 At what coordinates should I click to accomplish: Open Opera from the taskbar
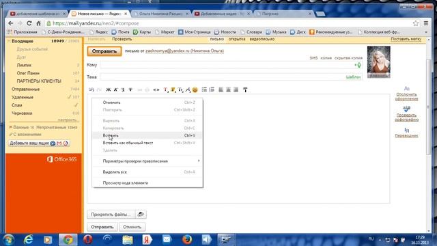[x=88, y=240]
